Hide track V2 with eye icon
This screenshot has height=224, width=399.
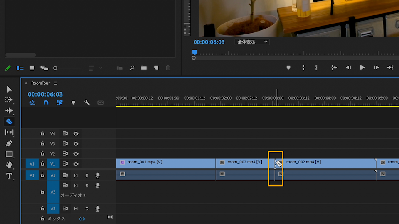click(76, 153)
